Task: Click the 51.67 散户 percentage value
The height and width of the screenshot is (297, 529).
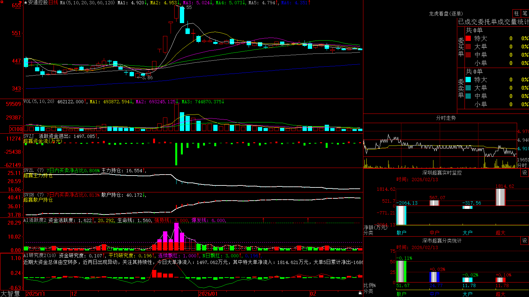Action: (403, 285)
